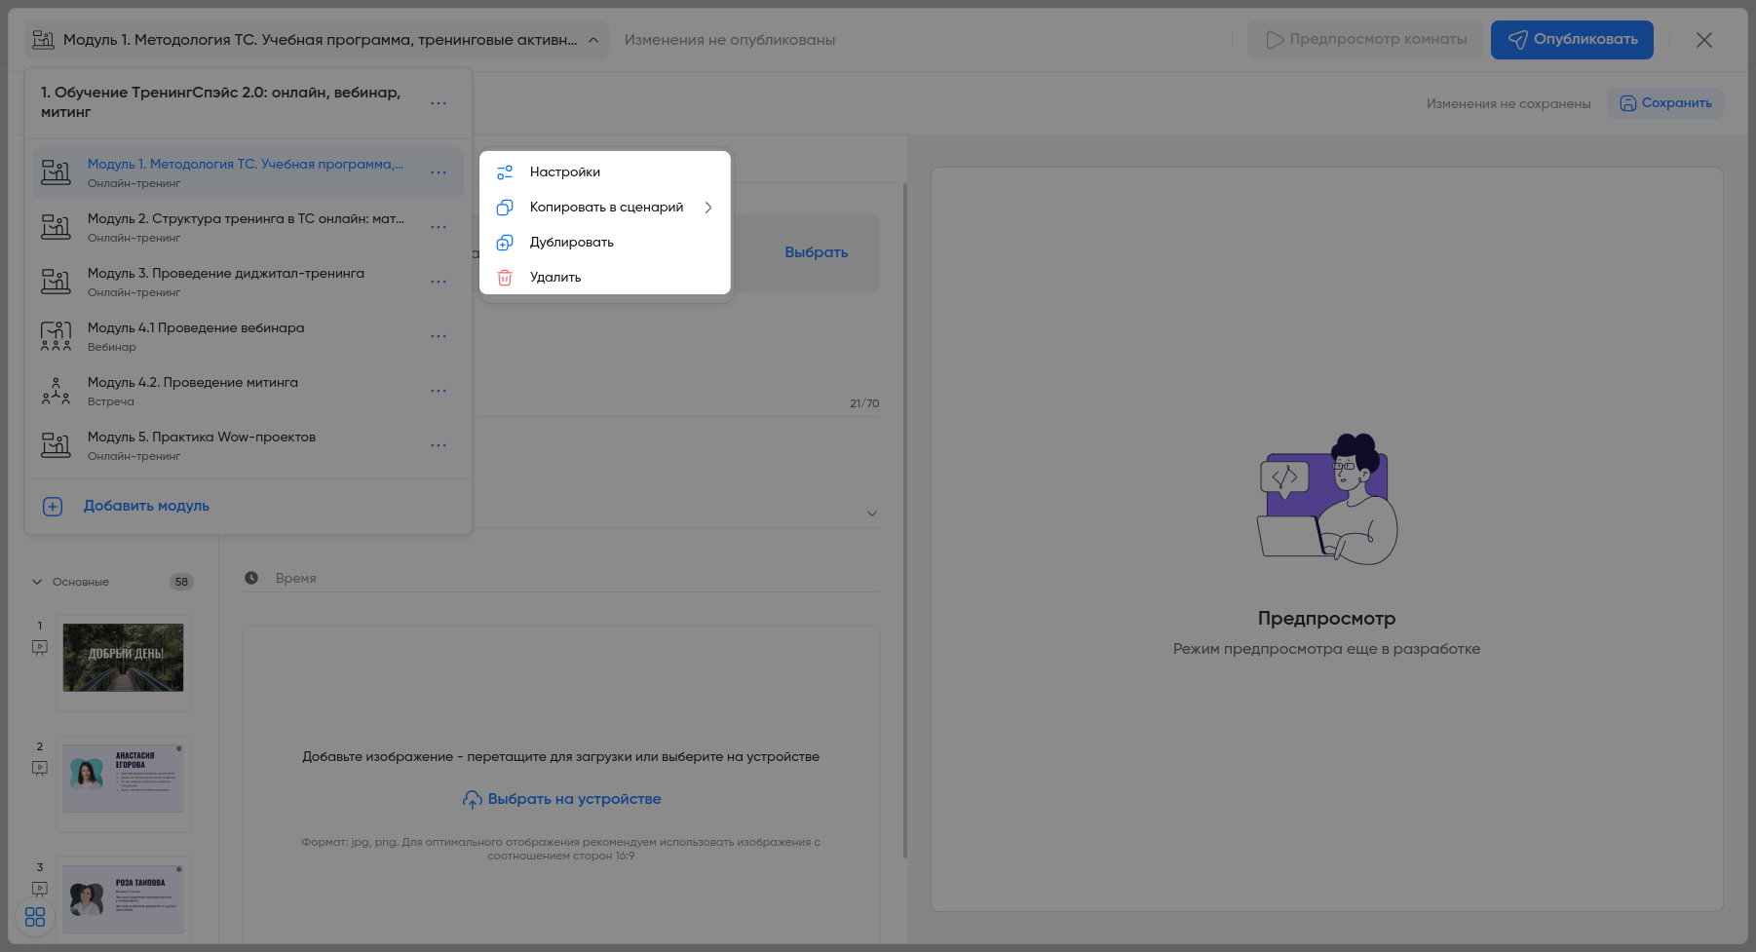
Task: Click the webinar icon of Модуль 4.1
Action: (56, 336)
